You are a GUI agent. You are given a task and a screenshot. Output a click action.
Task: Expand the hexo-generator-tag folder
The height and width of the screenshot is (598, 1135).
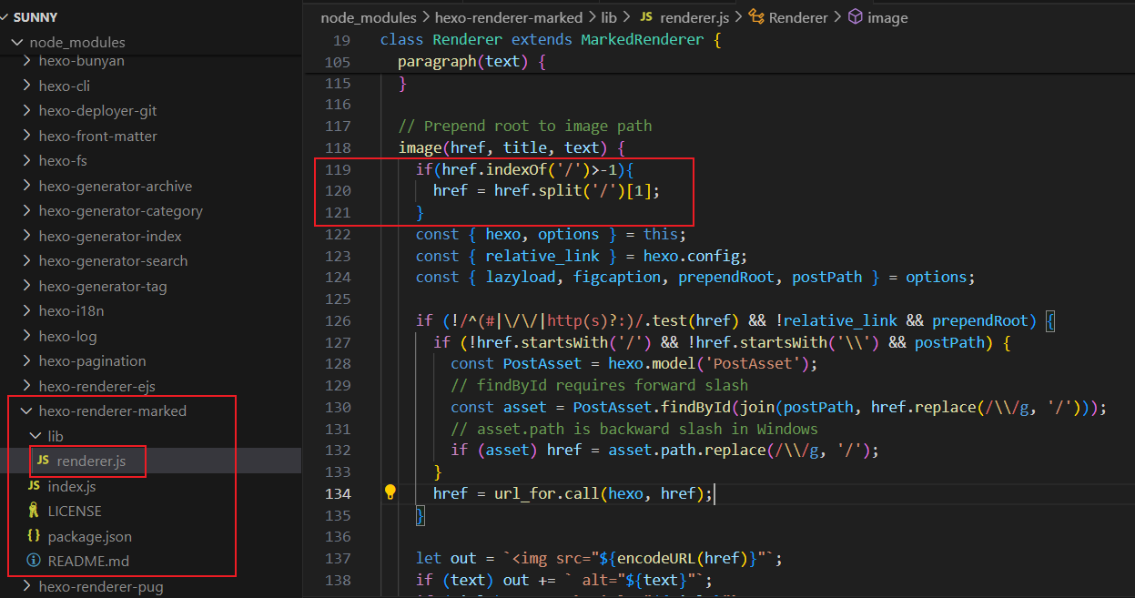tap(26, 286)
